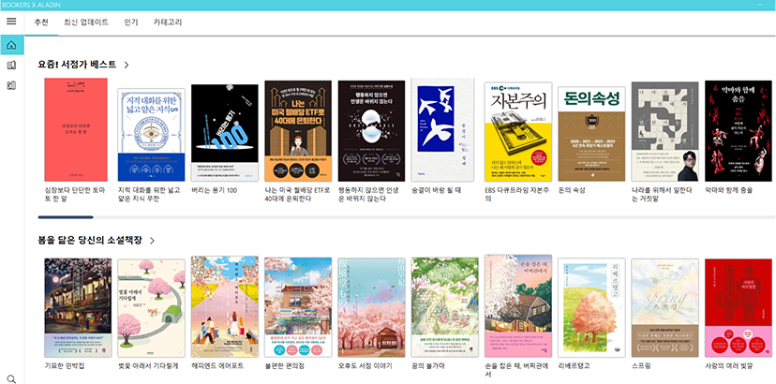Click the title text 버리는 용기 100
The image size is (776, 384).
click(x=215, y=190)
